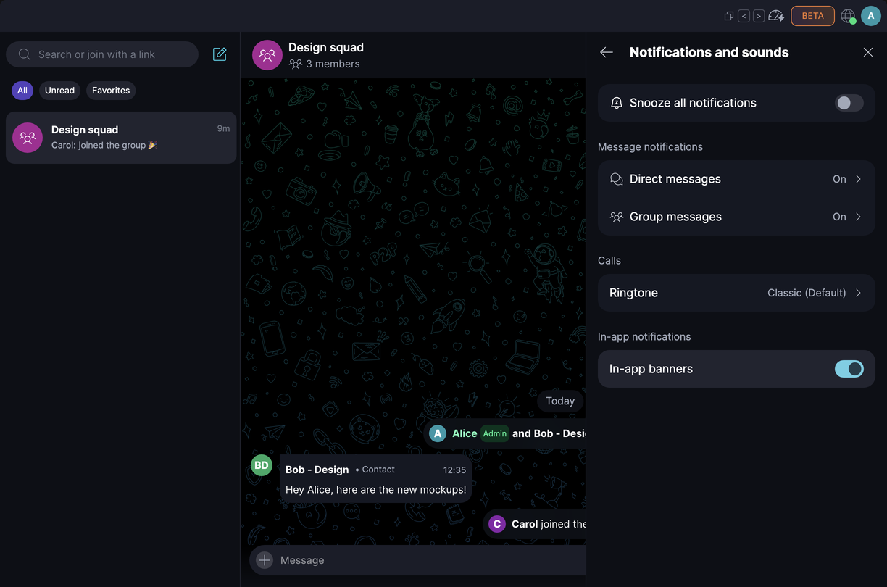
Task: Go back from Notifications and sounds
Action: click(x=607, y=52)
